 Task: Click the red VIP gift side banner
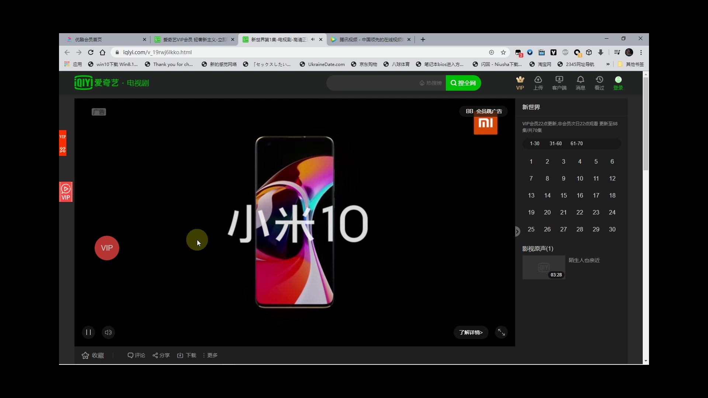pyautogui.click(x=63, y=143)
